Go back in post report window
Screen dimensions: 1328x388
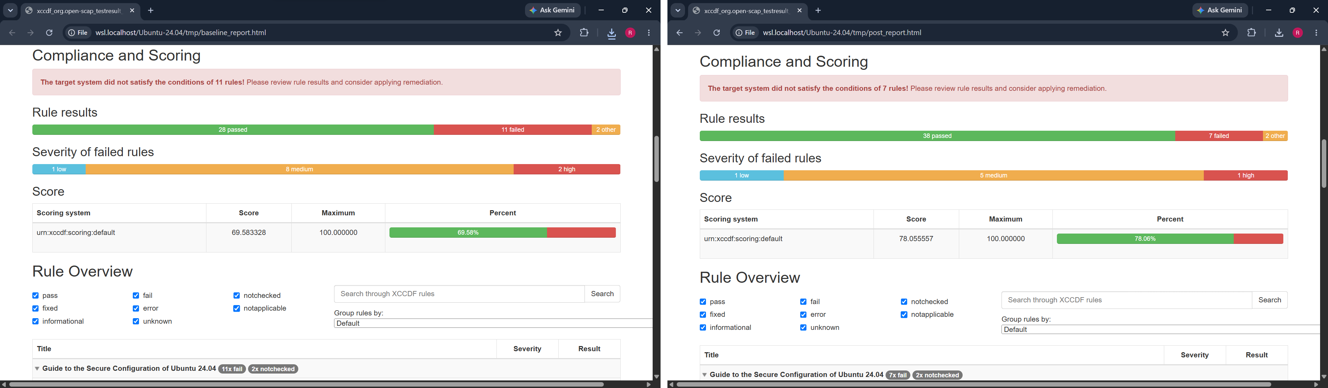coord(679,33)
